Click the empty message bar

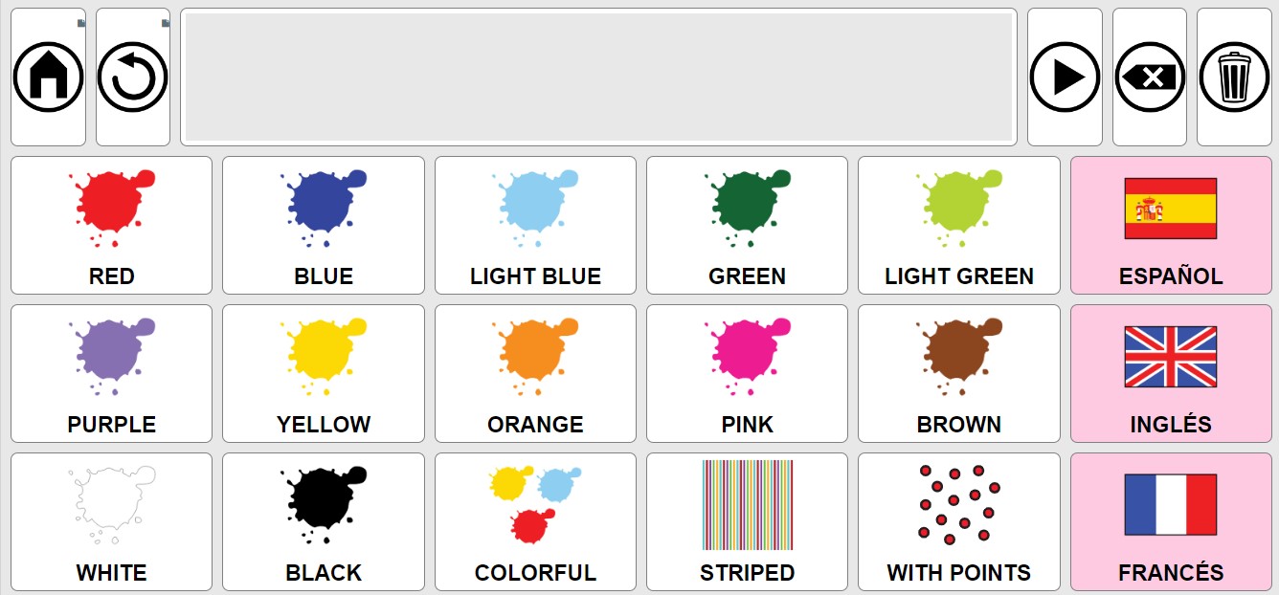tap(598, 77)
